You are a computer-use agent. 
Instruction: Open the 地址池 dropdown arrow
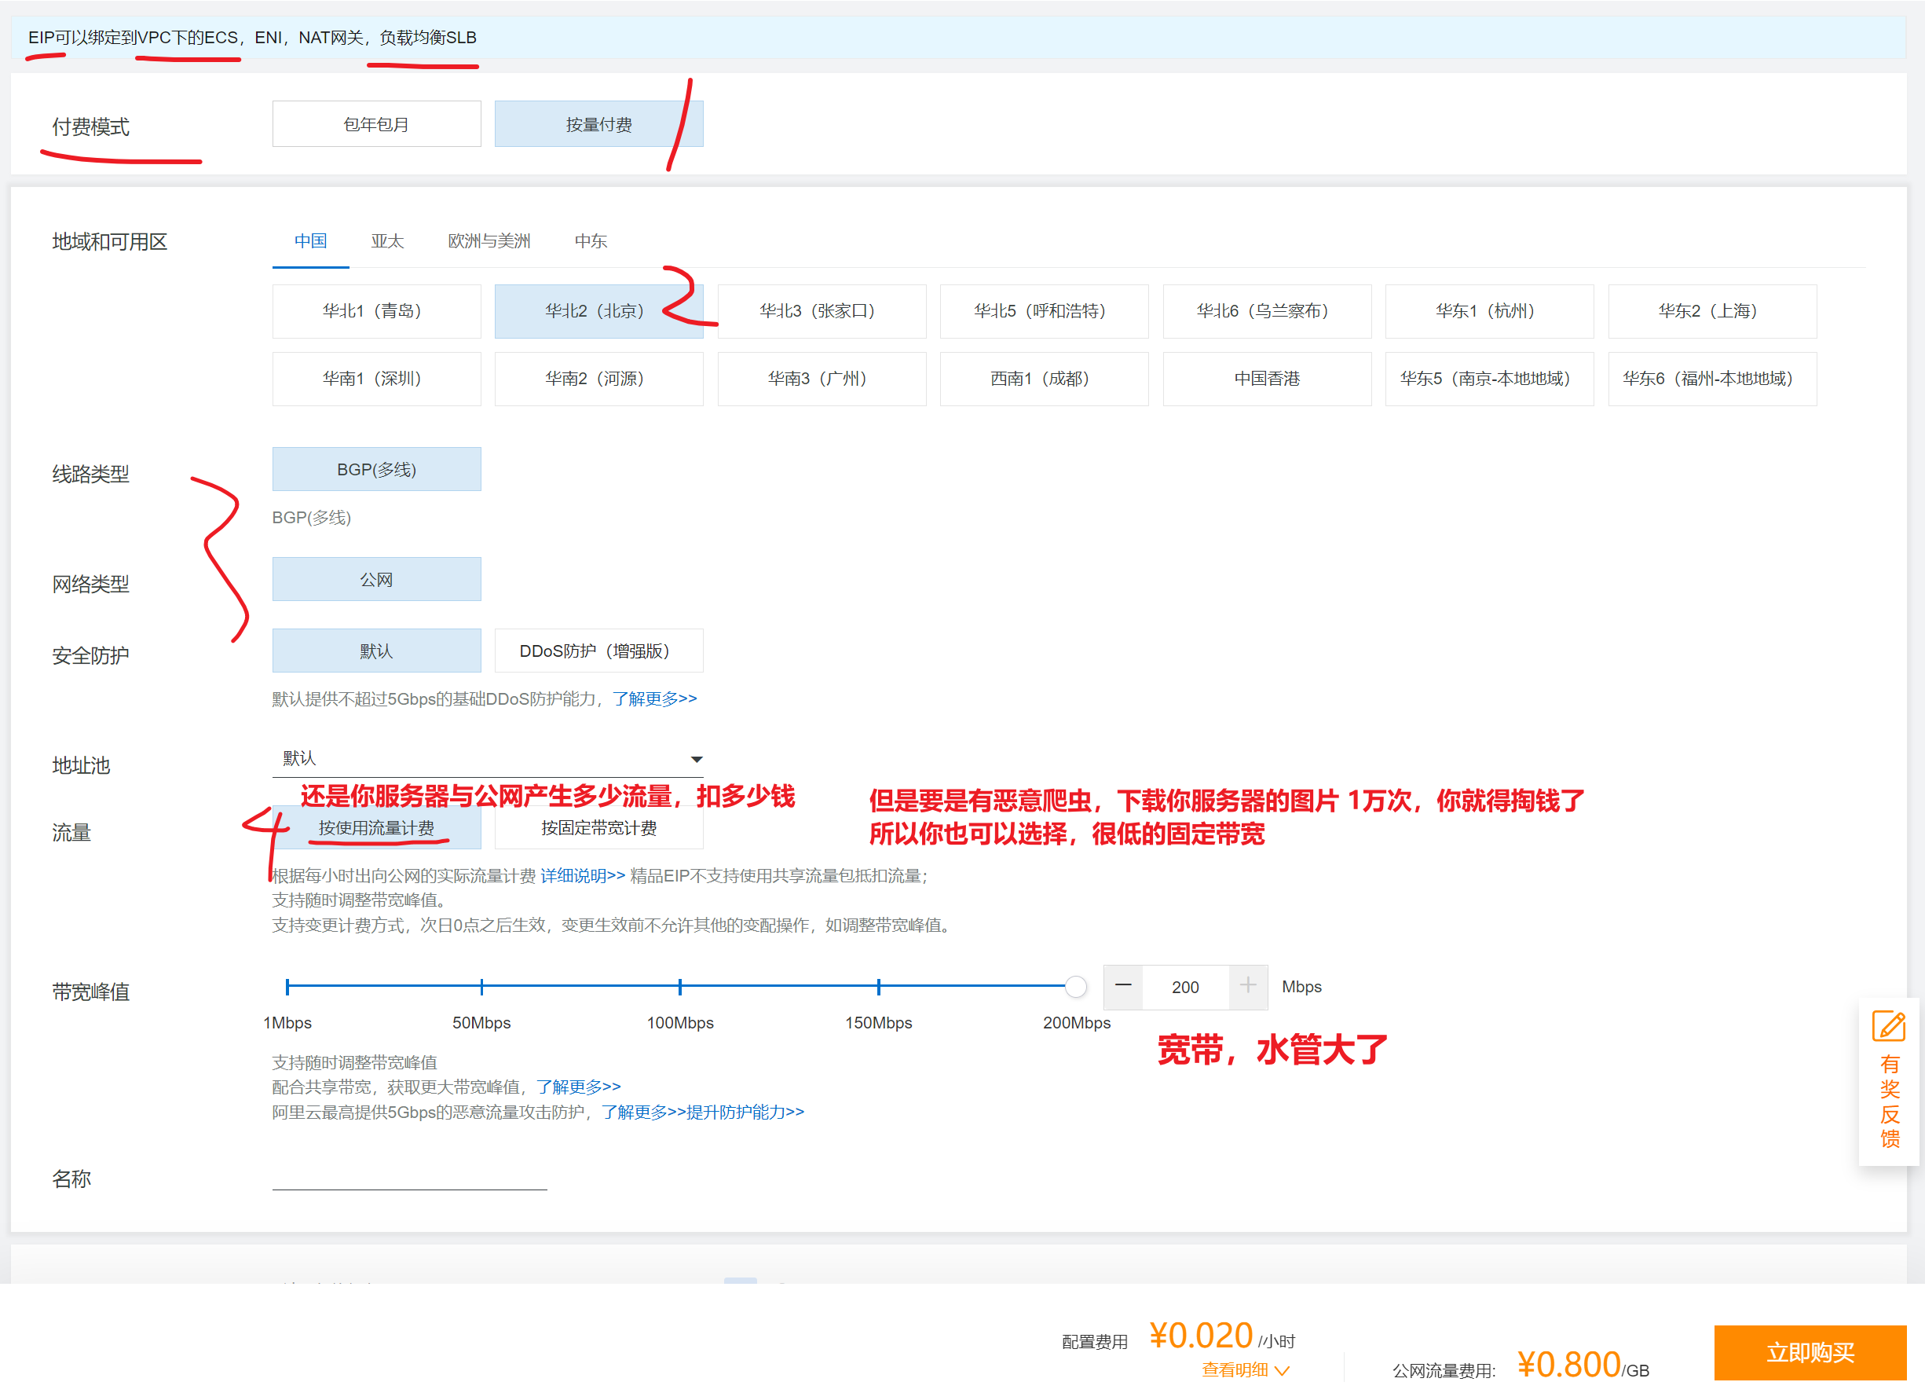[696, 760]
